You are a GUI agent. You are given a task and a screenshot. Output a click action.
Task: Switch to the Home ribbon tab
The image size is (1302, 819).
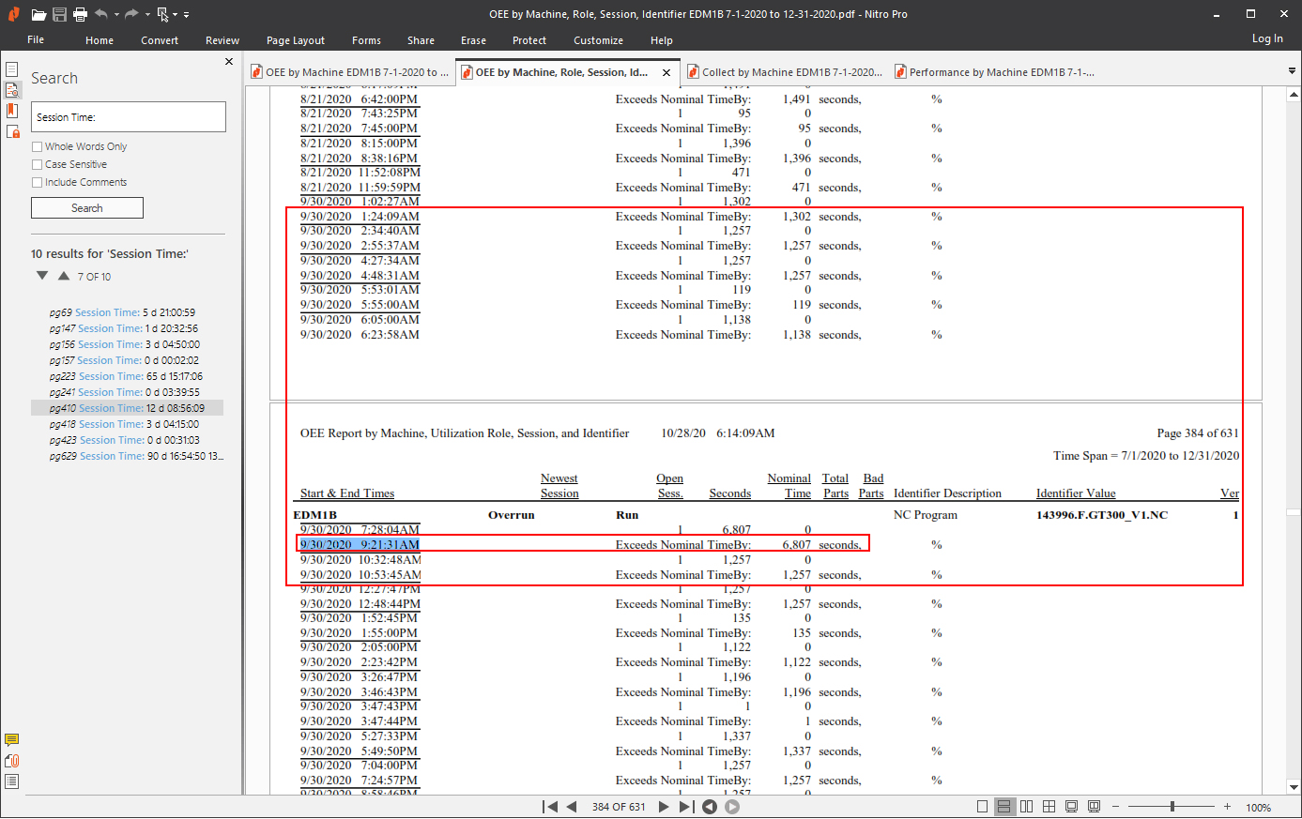[x=100, y=40]
